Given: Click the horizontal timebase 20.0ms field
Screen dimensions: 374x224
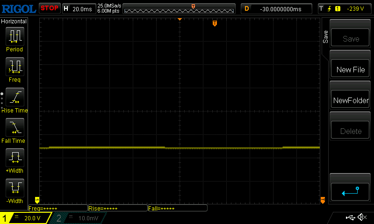Looking at the screenshot, I should [x=79, y=9].
